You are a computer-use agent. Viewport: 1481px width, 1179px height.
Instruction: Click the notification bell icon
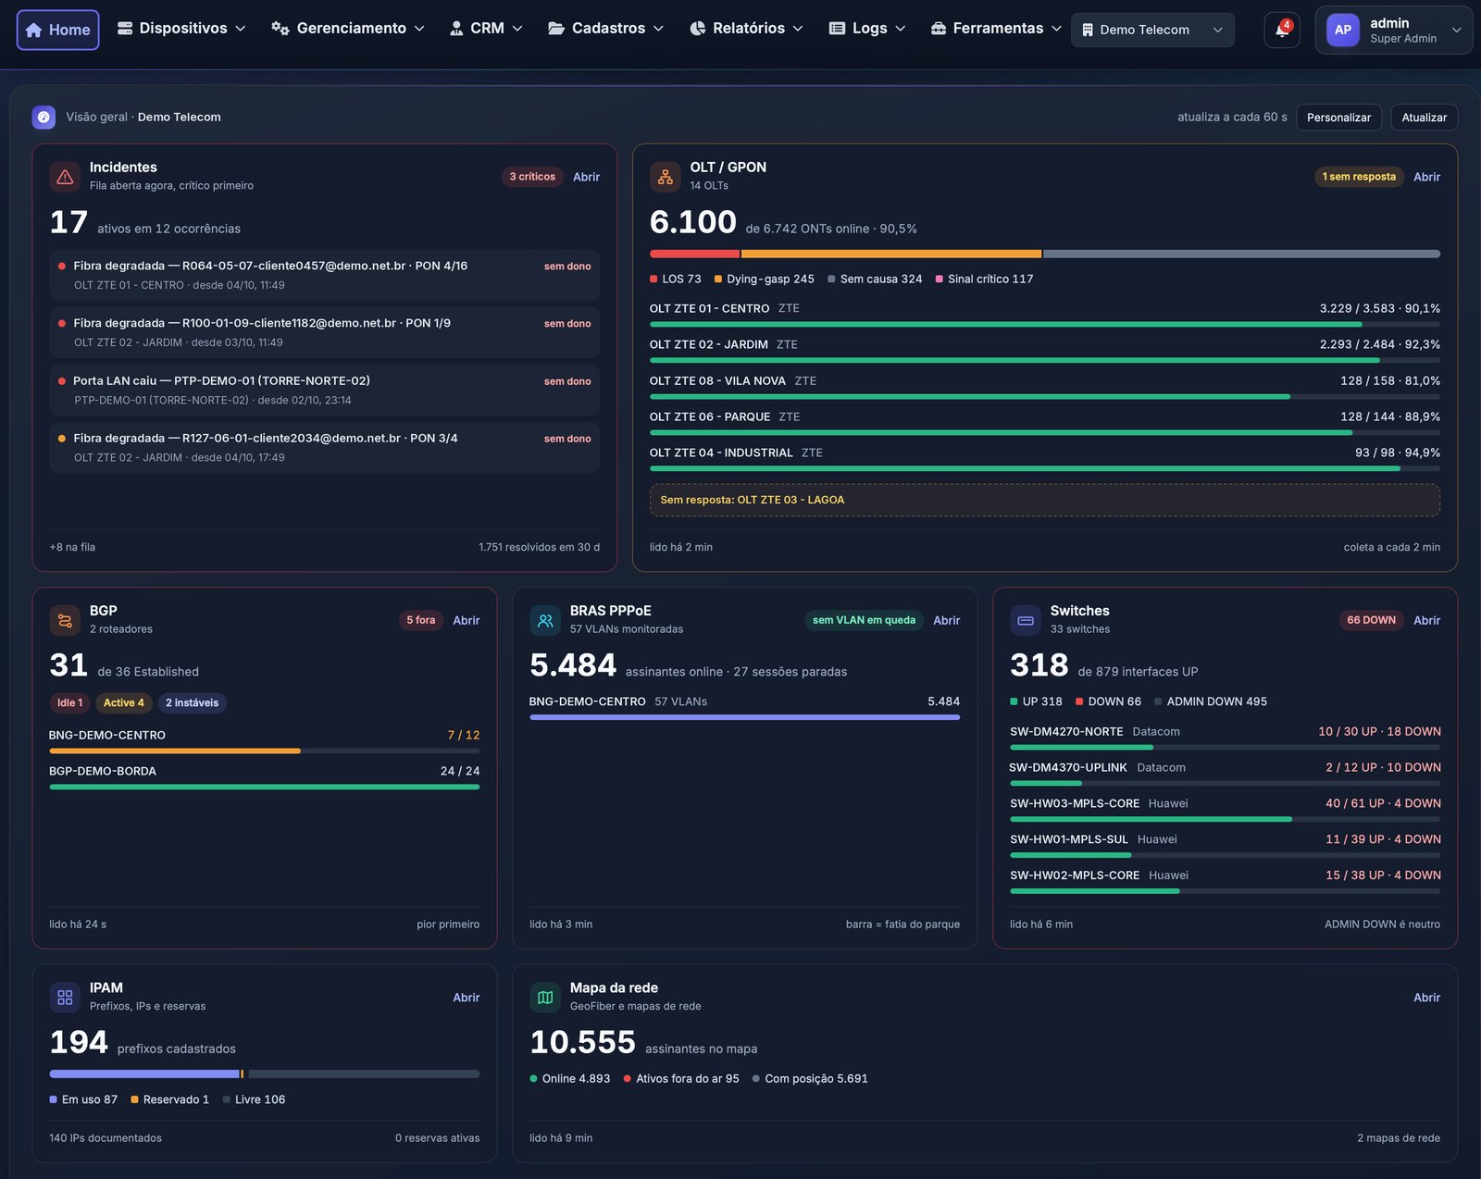tap(1281, 30)
